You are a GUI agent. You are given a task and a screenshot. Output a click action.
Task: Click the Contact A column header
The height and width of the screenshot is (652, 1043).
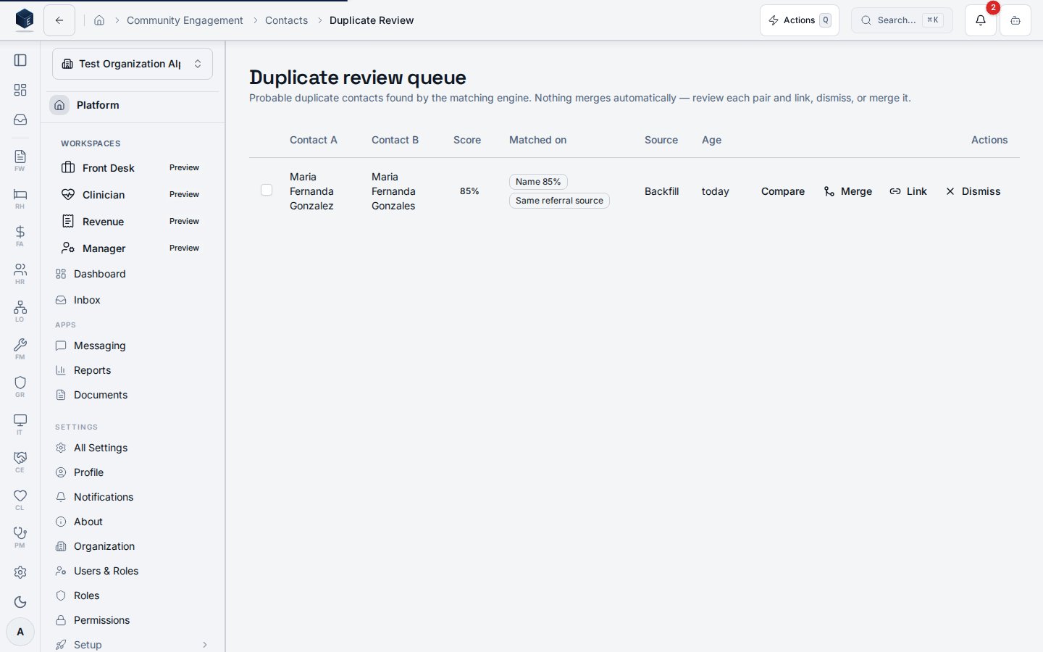click(314, 140)
